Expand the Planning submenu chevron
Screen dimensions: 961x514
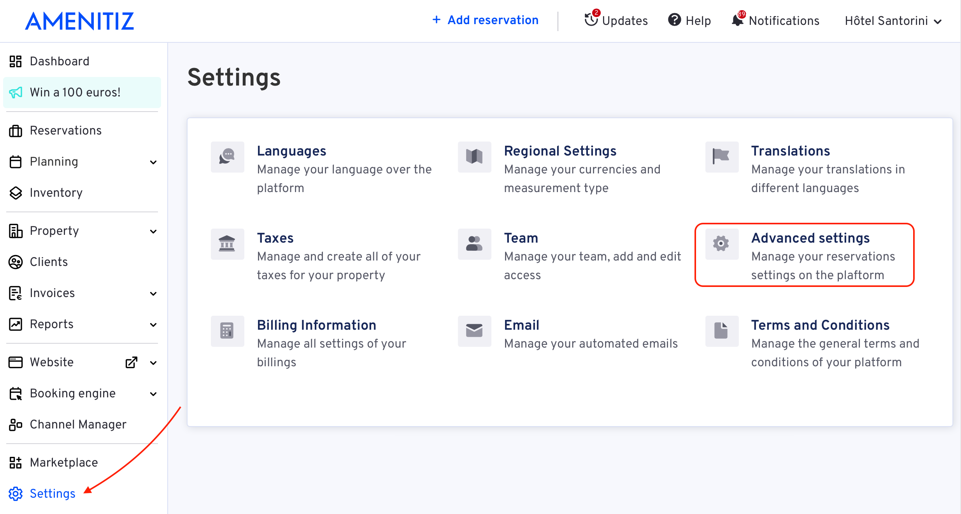pyautogui.click(x=154, y=162)
